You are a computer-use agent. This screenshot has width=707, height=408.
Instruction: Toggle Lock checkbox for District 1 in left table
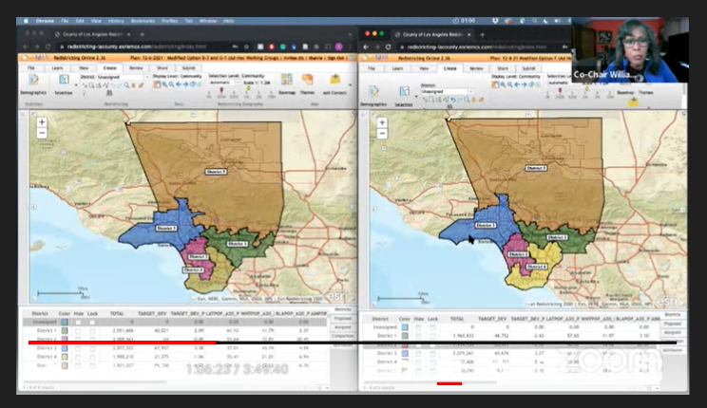pyautogui.click(x=92, y=330)
